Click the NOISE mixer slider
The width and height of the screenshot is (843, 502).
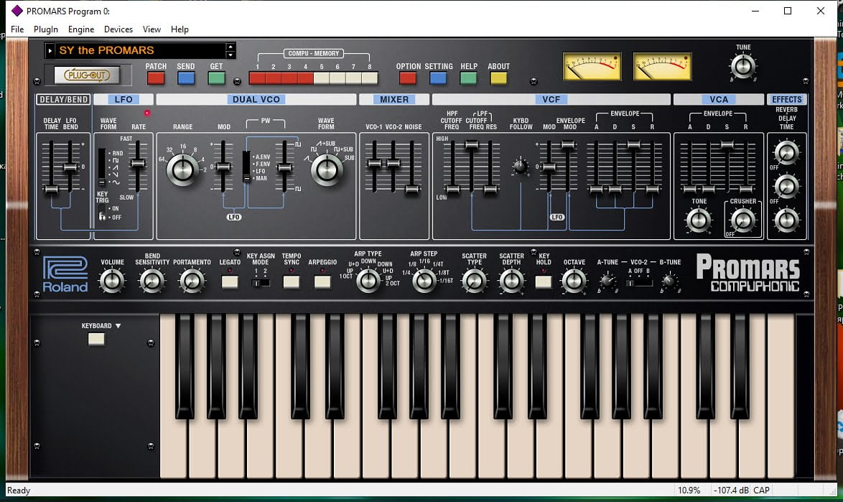pos(412,189)
